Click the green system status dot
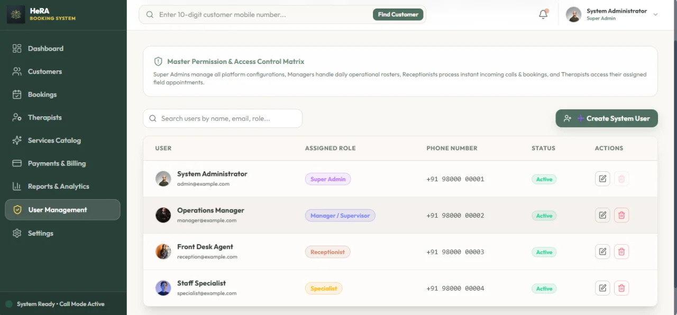The width and height of the screenshot is (677, 315). click(9, 304)
